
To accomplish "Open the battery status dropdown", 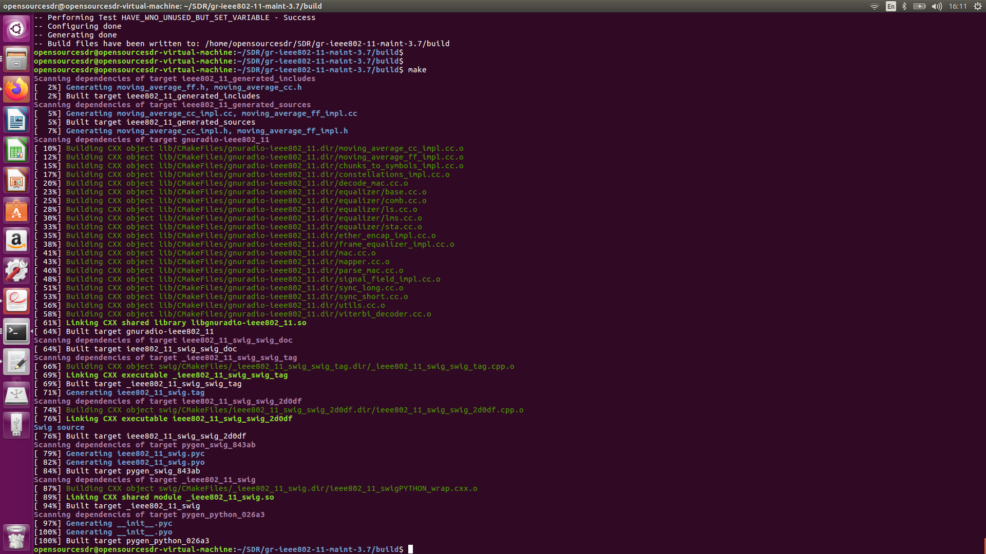I will click(919, 7).
